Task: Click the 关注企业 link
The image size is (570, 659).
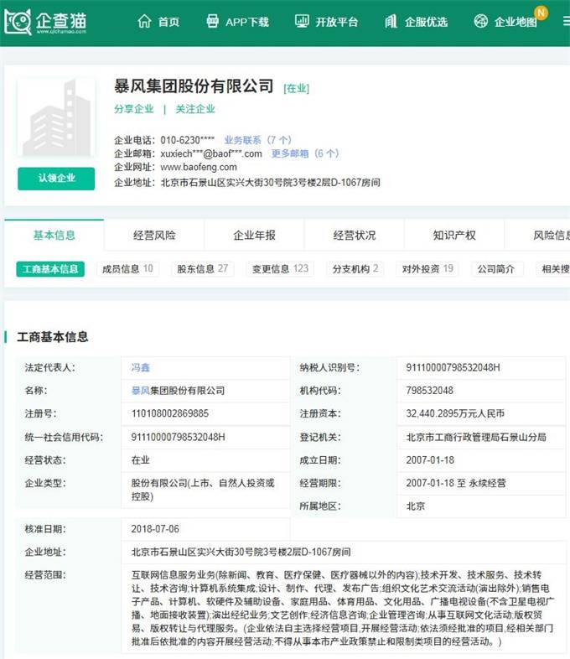Action: point(195,109)
